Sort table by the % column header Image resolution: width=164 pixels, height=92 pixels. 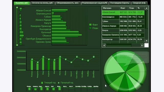point(140,8)
